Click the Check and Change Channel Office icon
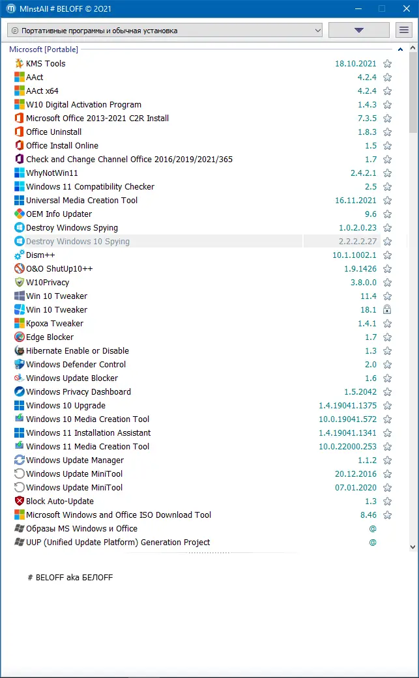 tap(19, 159)
